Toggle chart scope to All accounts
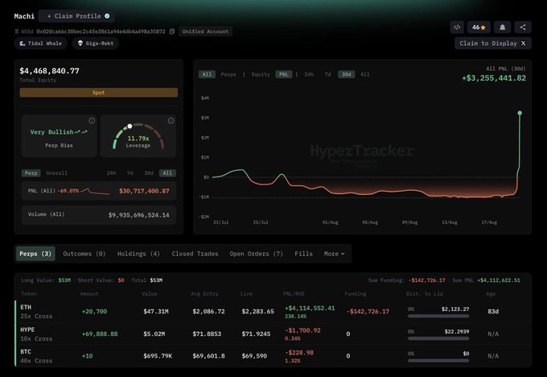Image resolution: width=547 pixels, height=377 pixels. pos(207,74)
